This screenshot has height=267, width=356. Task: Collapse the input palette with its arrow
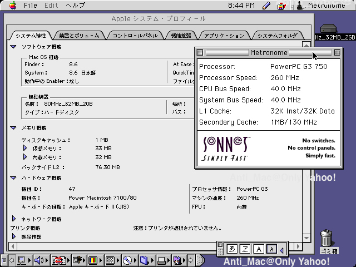pos(282,250)
